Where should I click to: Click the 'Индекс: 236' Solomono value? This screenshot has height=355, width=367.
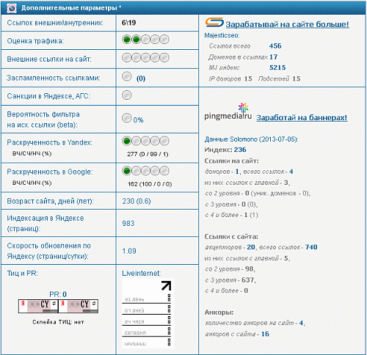click(225, 150)
